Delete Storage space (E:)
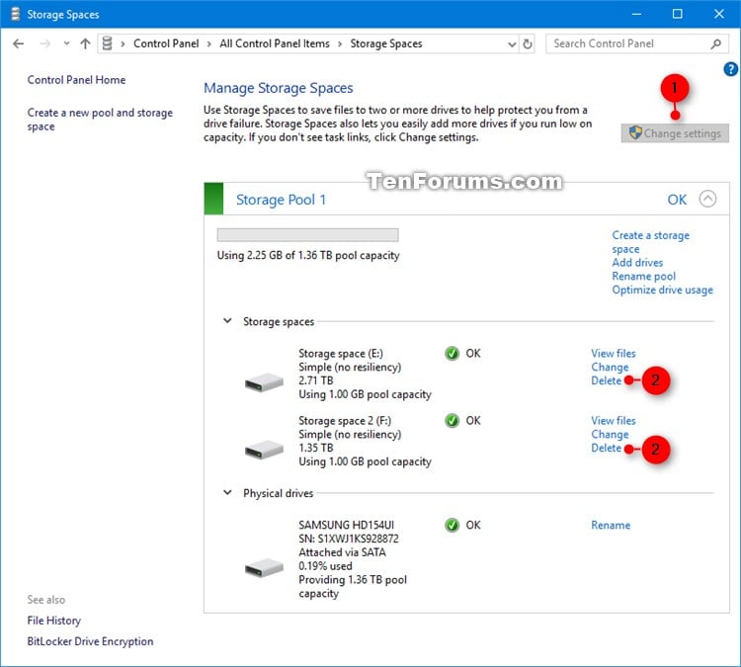Screen dimensions: 741x667 pyautogui.click(x=606, y=380)
